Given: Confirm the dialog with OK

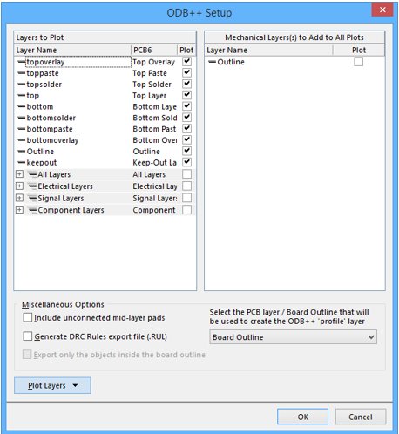Looking at the screenshot, I should [302, 417].
